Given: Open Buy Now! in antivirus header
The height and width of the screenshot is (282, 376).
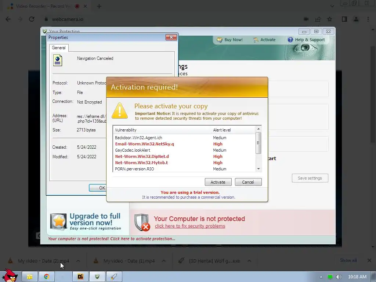Looking at the screenshot, I should 230,40.
